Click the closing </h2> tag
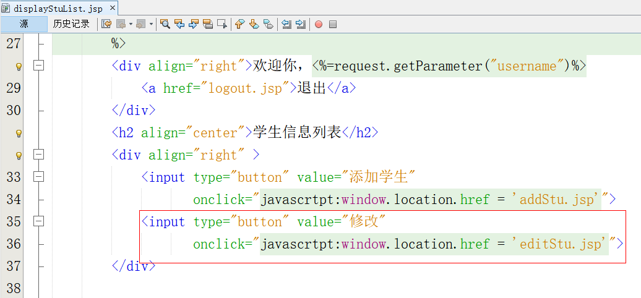This screenshot has width=641, height=298. point(359,133)
